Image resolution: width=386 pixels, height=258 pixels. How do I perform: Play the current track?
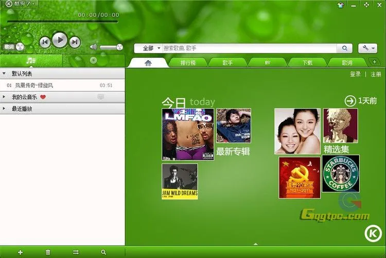[x=60, y=40]
